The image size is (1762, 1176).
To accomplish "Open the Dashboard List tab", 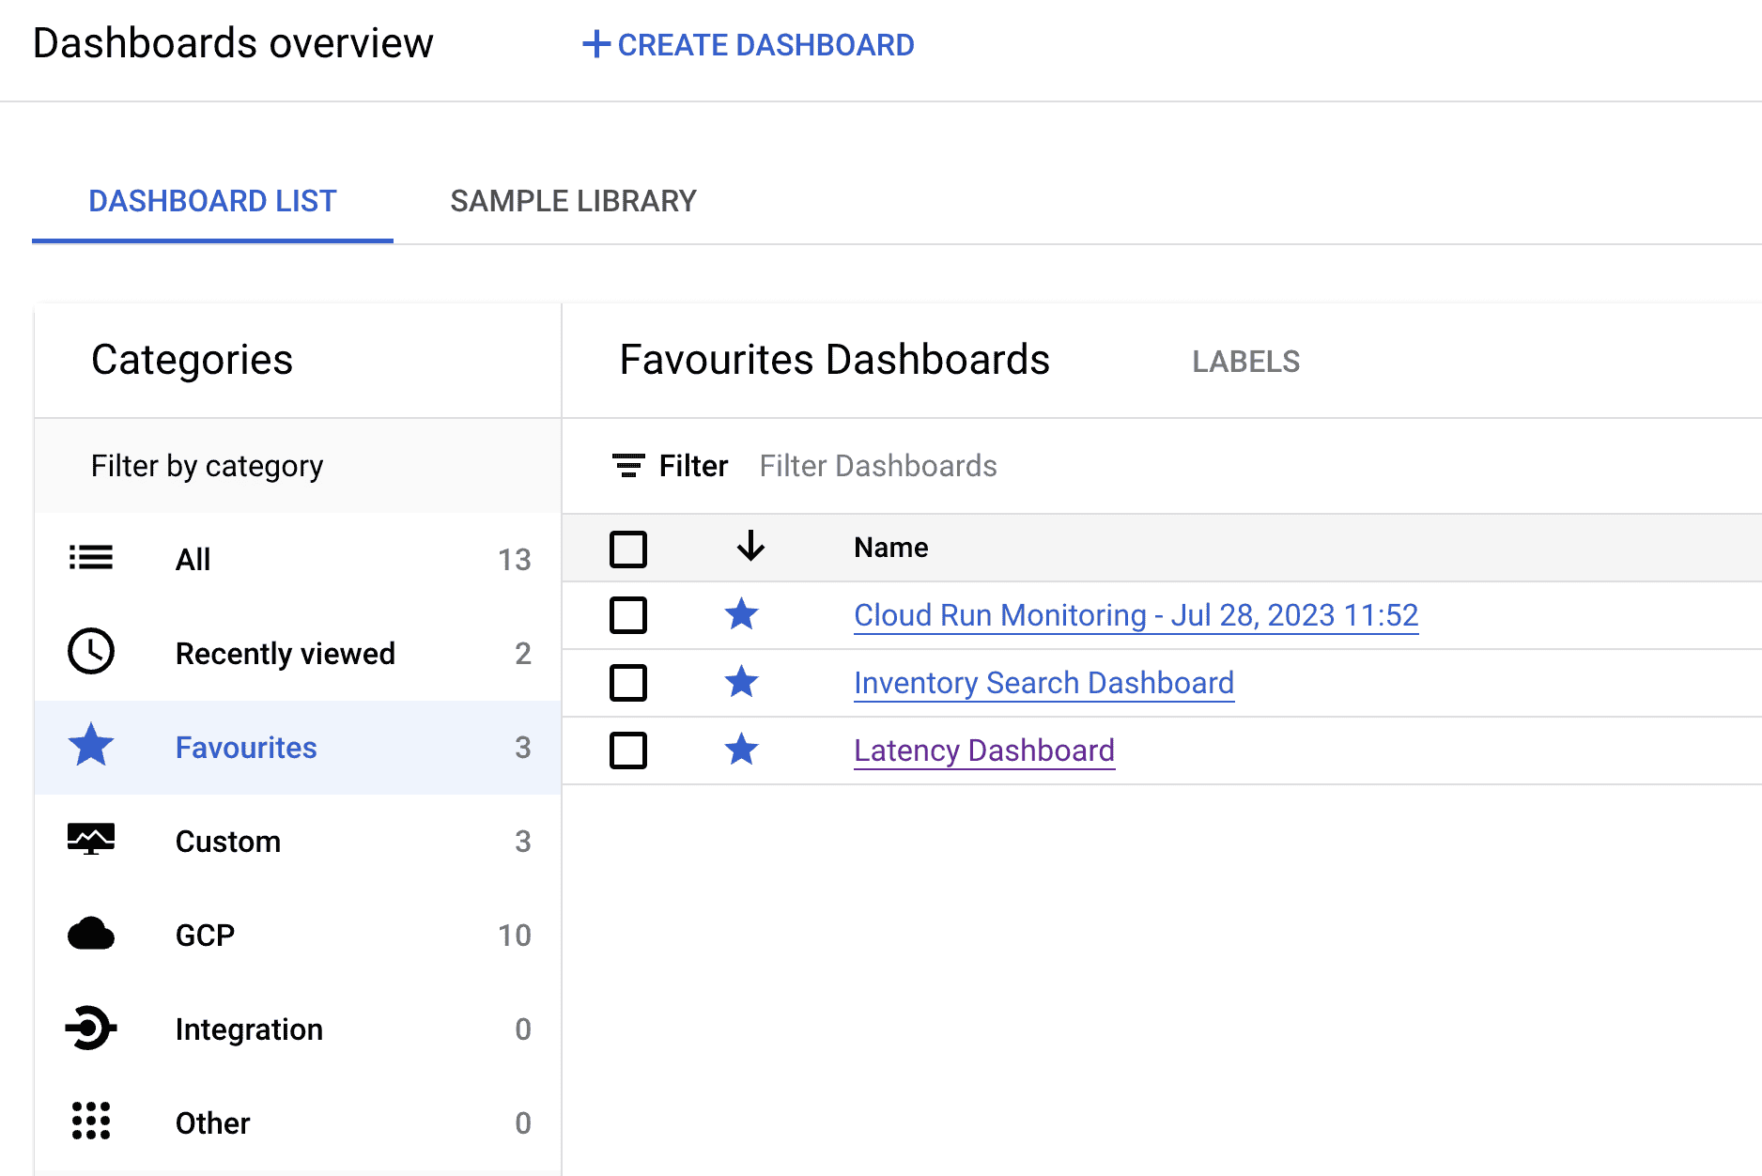I will coord(212,201).
